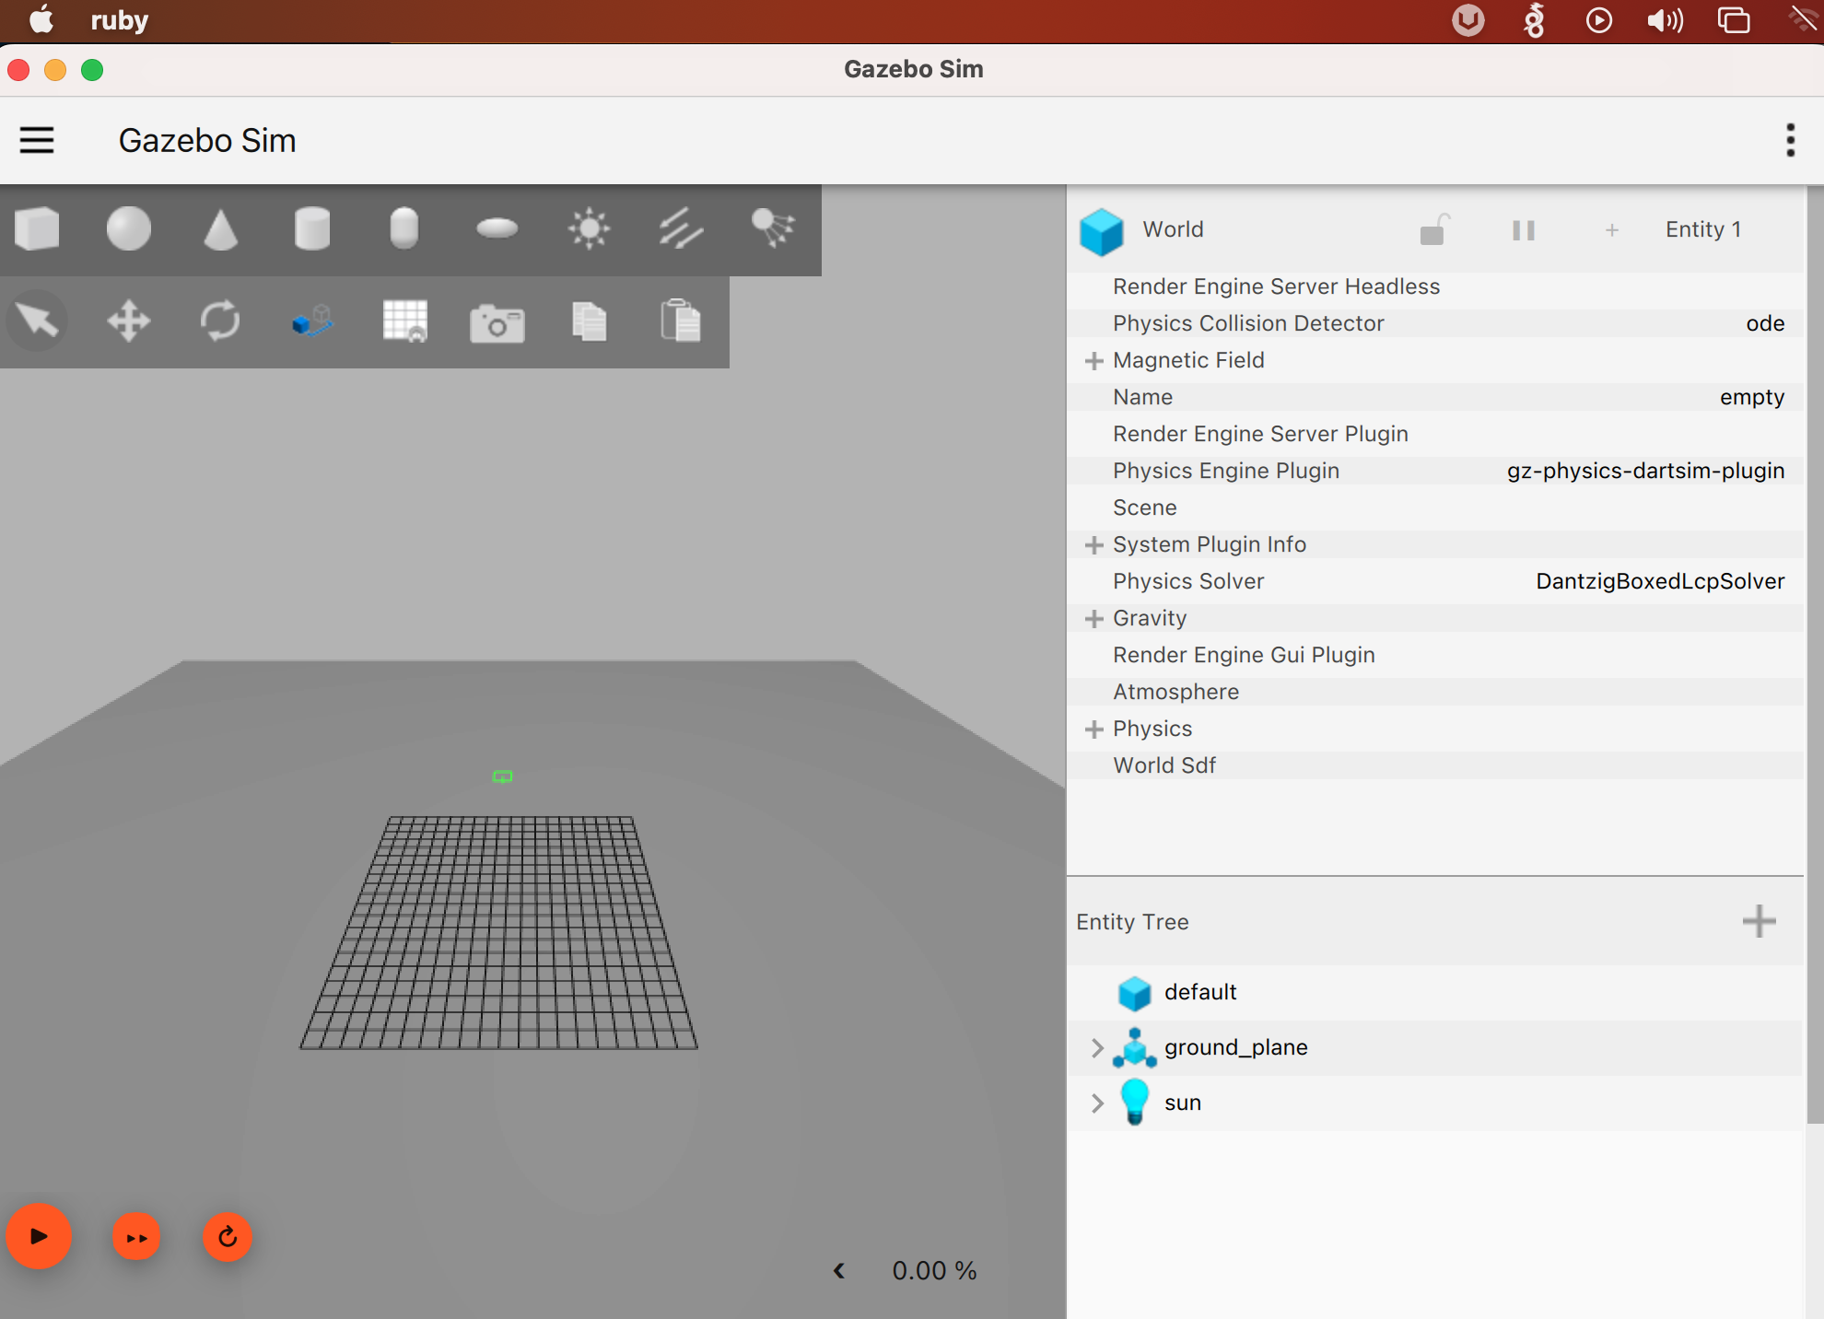
Task: Click the 0.00 % real time factor
Action: (x=934, y=1271)
